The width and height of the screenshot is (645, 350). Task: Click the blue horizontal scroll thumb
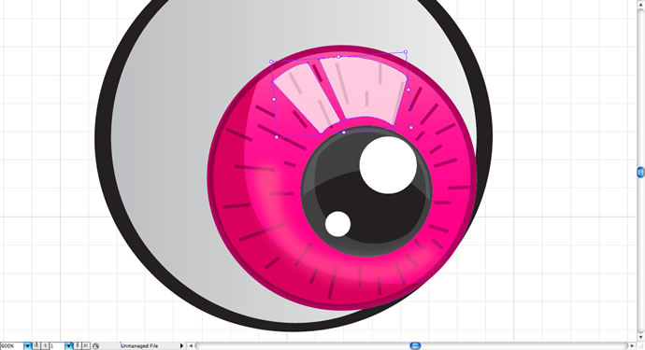click(415, 346)
